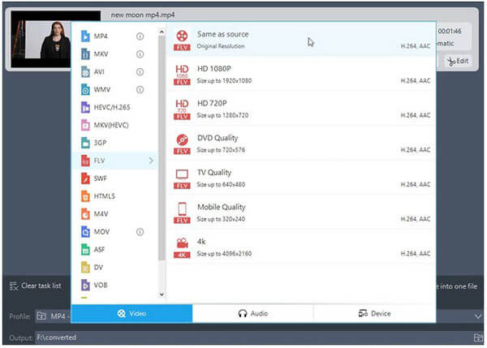
Task: Pick the DVD Quality preset
Action: coord(301,144)
